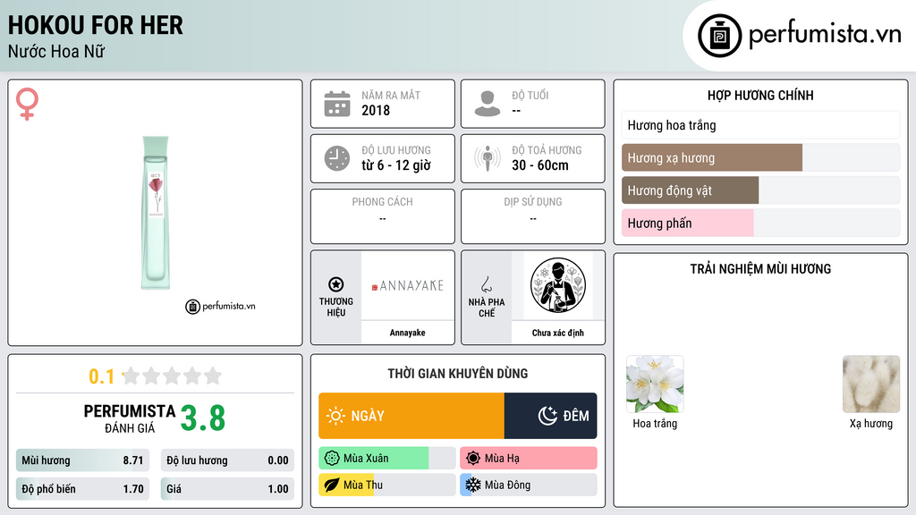Click the Trải nghiệm mùi hương heading

coord(760,269)
